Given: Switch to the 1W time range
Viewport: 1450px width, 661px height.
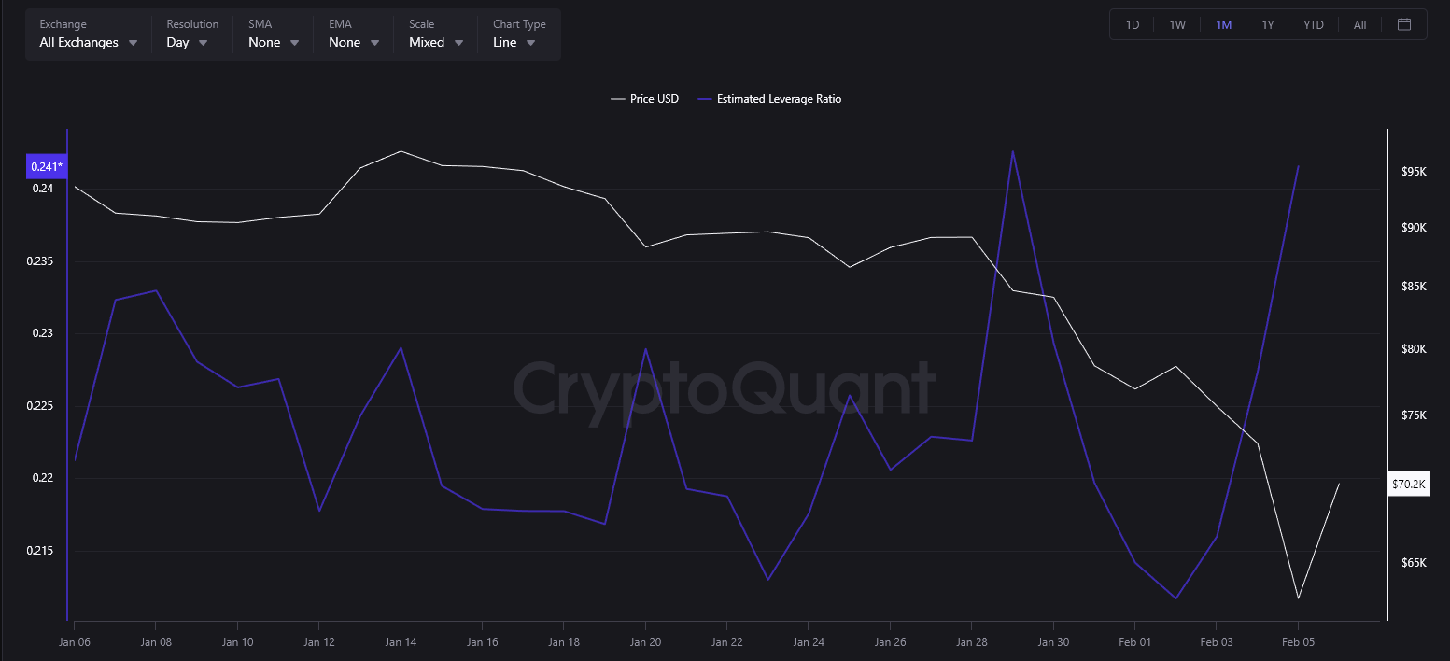Looking at the screenshot, I should point(1176,24).
